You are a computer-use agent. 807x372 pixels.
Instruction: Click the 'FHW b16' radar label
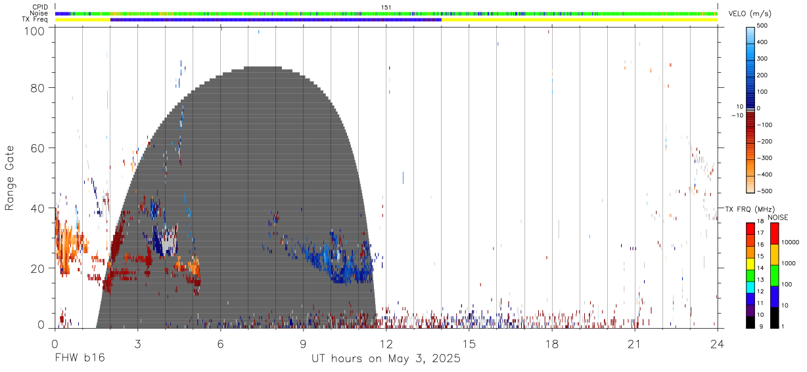tap(80, 358)
